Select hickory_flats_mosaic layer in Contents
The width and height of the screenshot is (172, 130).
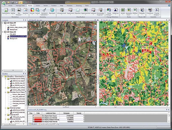click(x=18, y=27)
